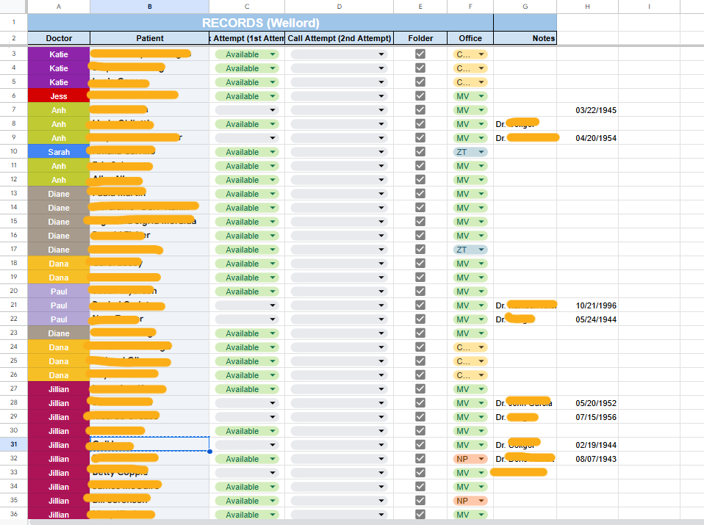Click Call Attempt (2nd Attempt) header cell
The height and width of the screenshot is (525, 704).
[x=339, y=38]
